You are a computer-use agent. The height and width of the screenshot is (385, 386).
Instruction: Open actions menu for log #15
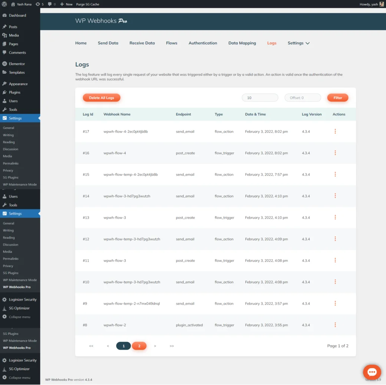pos(335,174)
